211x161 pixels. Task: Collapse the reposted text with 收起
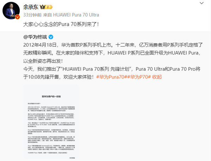pos(157,77)
